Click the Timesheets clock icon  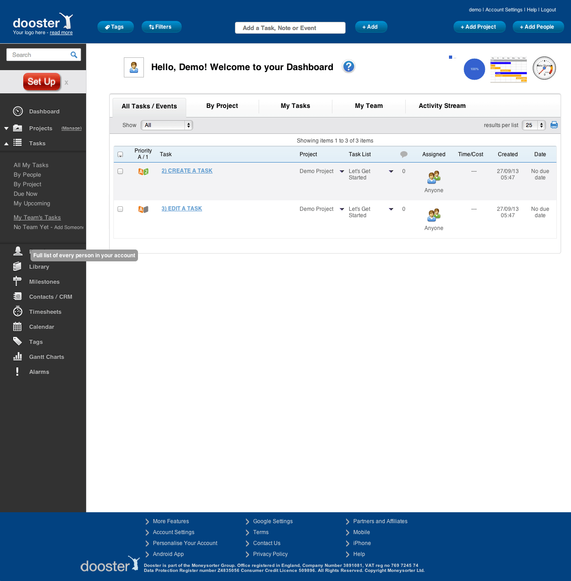[18, 311]
